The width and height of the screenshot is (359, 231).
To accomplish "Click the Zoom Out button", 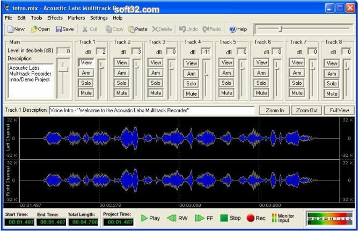I will pos(307,110).
